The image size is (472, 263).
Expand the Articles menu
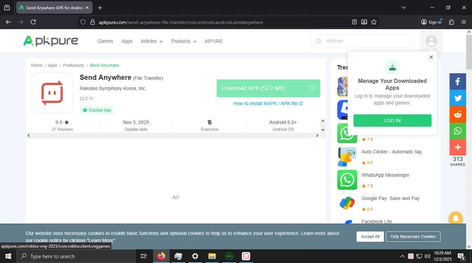coord(152,41)
